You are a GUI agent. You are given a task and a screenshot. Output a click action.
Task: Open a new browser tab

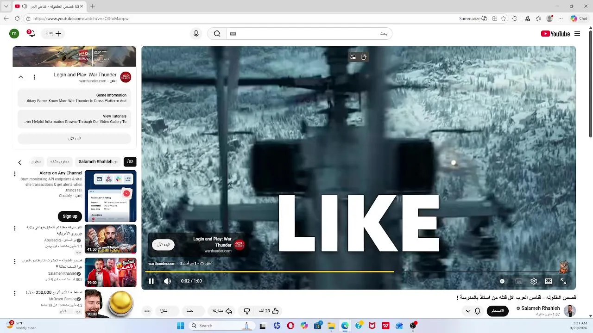(x=93, y=6)
